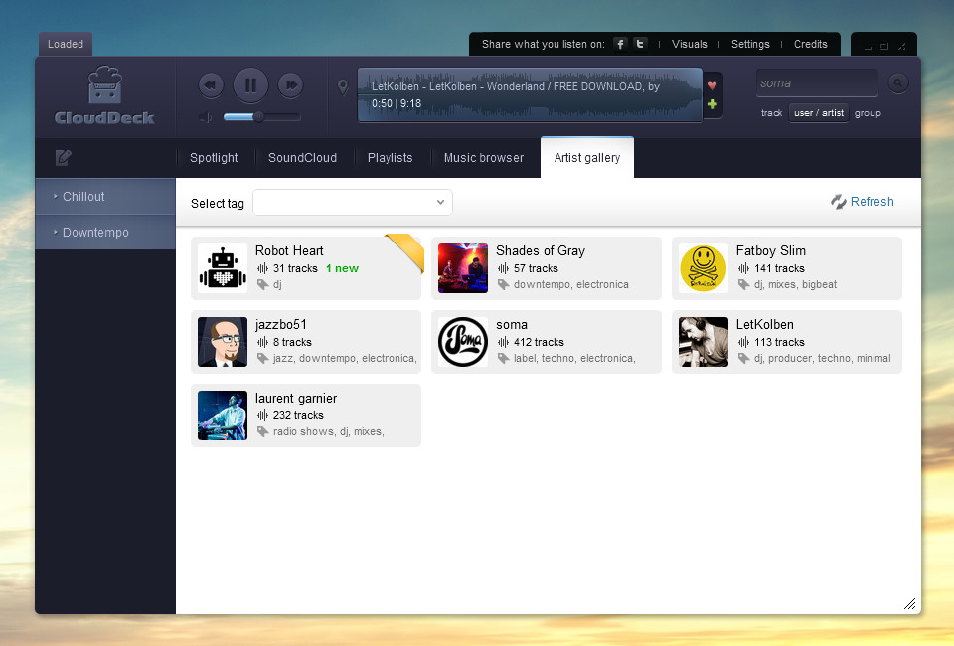Click the window resize grip in the corner
The width and height of the screenshot is (954, 646).
tap(909, 603)
